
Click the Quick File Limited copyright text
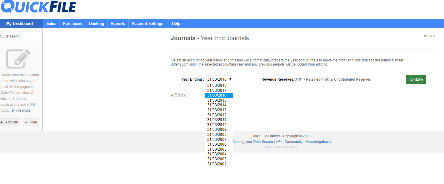pos(281,136)
